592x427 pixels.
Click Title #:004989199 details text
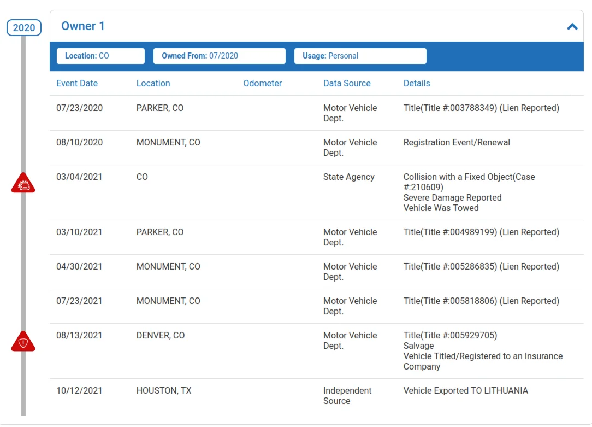coord(481,232)
